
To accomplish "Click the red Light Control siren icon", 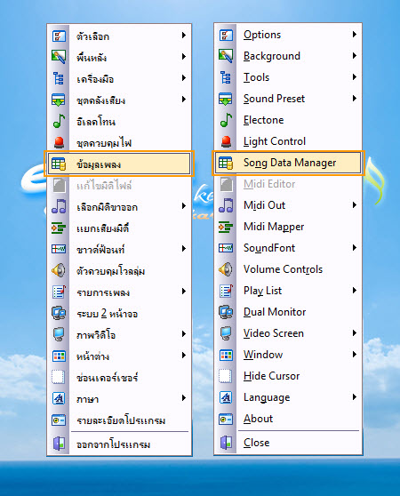I will [x=226, y=141].
